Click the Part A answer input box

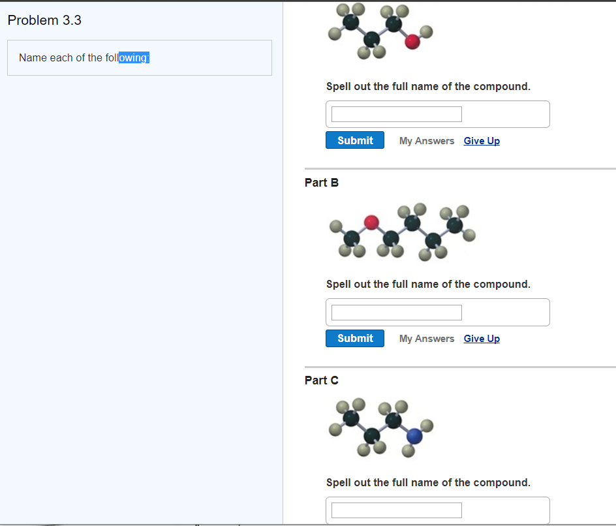click(395, 114)
